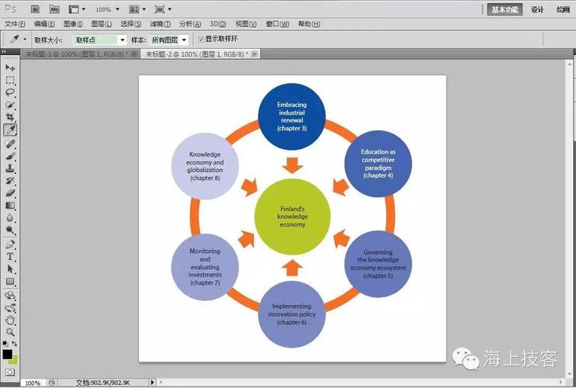The image size is (576, 388).
Task: Swap foreground and background colors
Action: coord(14,344)
